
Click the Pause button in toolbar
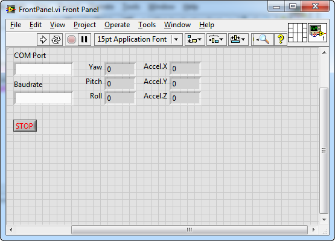(x=85, y=39)
